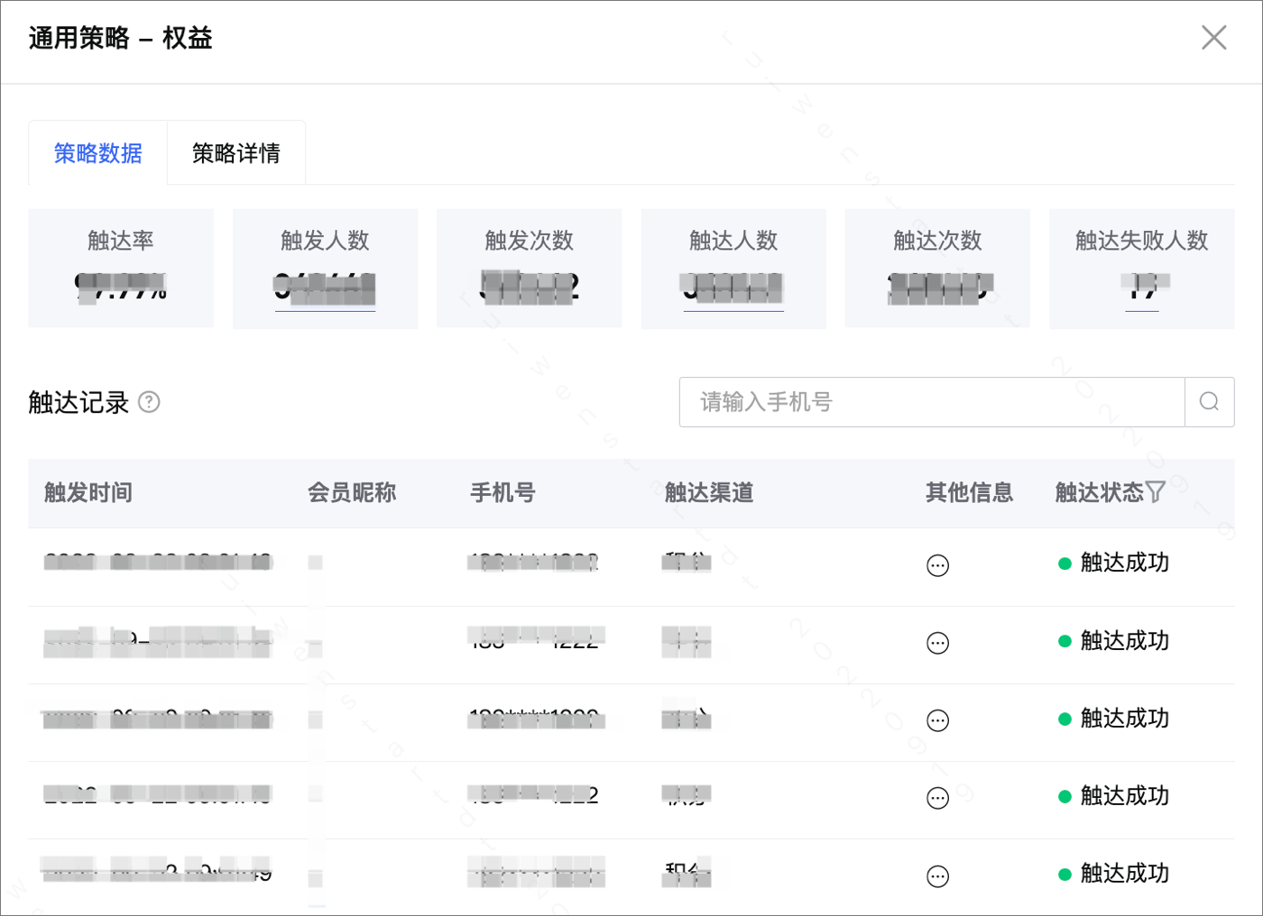Click the underlined 触发人数 value

pyautogui.click(x=325, y=289)
